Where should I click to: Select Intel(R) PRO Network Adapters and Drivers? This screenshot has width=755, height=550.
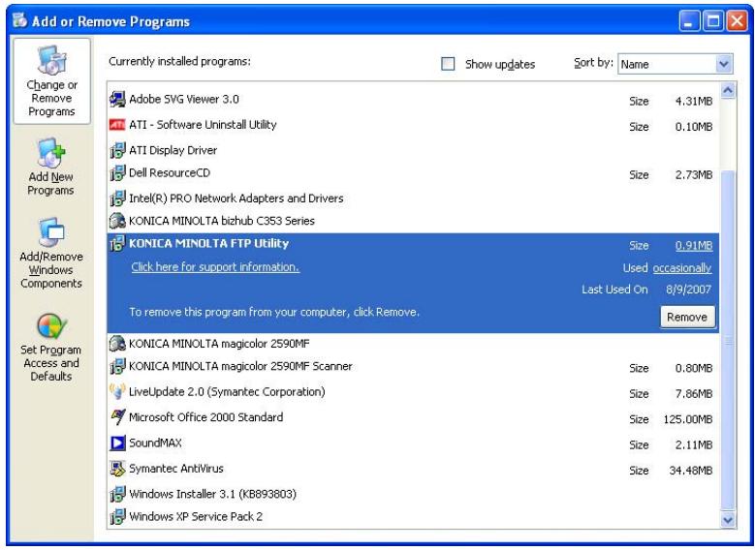(x=413, y=199)
